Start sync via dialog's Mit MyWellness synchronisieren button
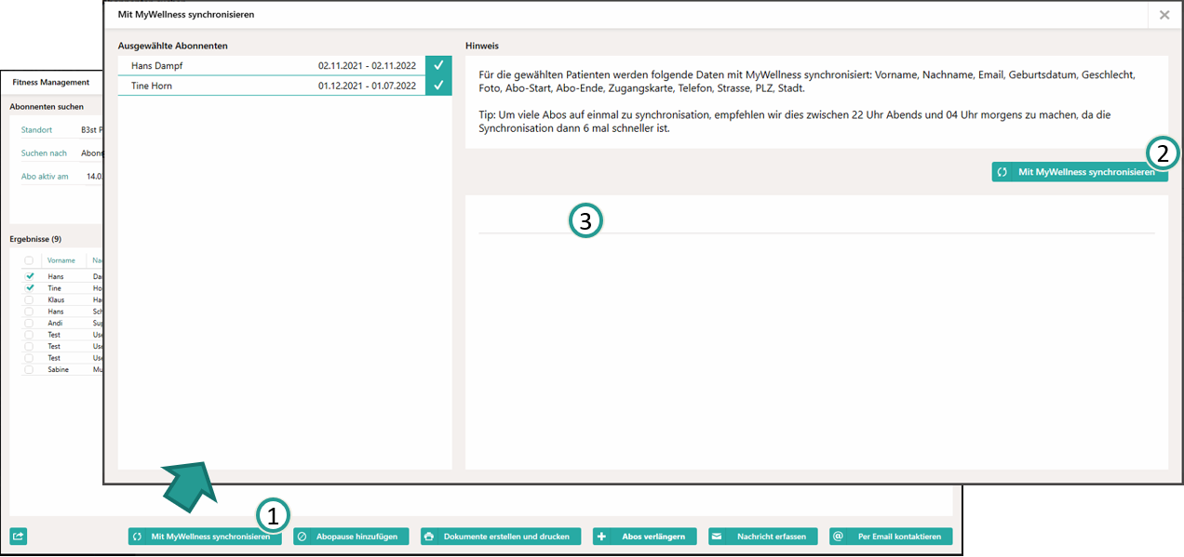 pos(1080,172)
